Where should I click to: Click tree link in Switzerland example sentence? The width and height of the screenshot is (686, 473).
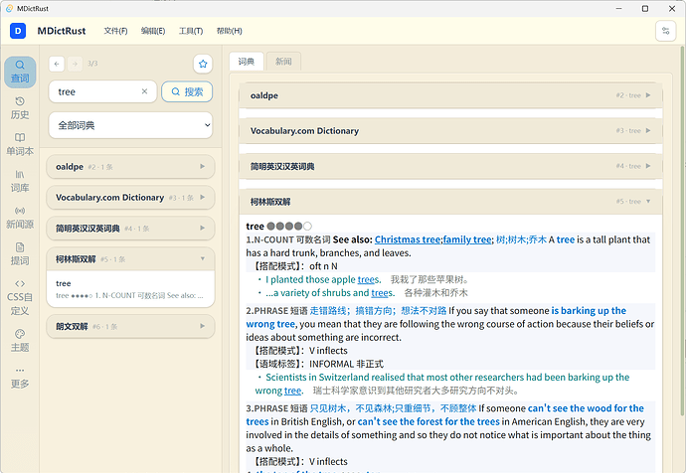coord(292,391)
